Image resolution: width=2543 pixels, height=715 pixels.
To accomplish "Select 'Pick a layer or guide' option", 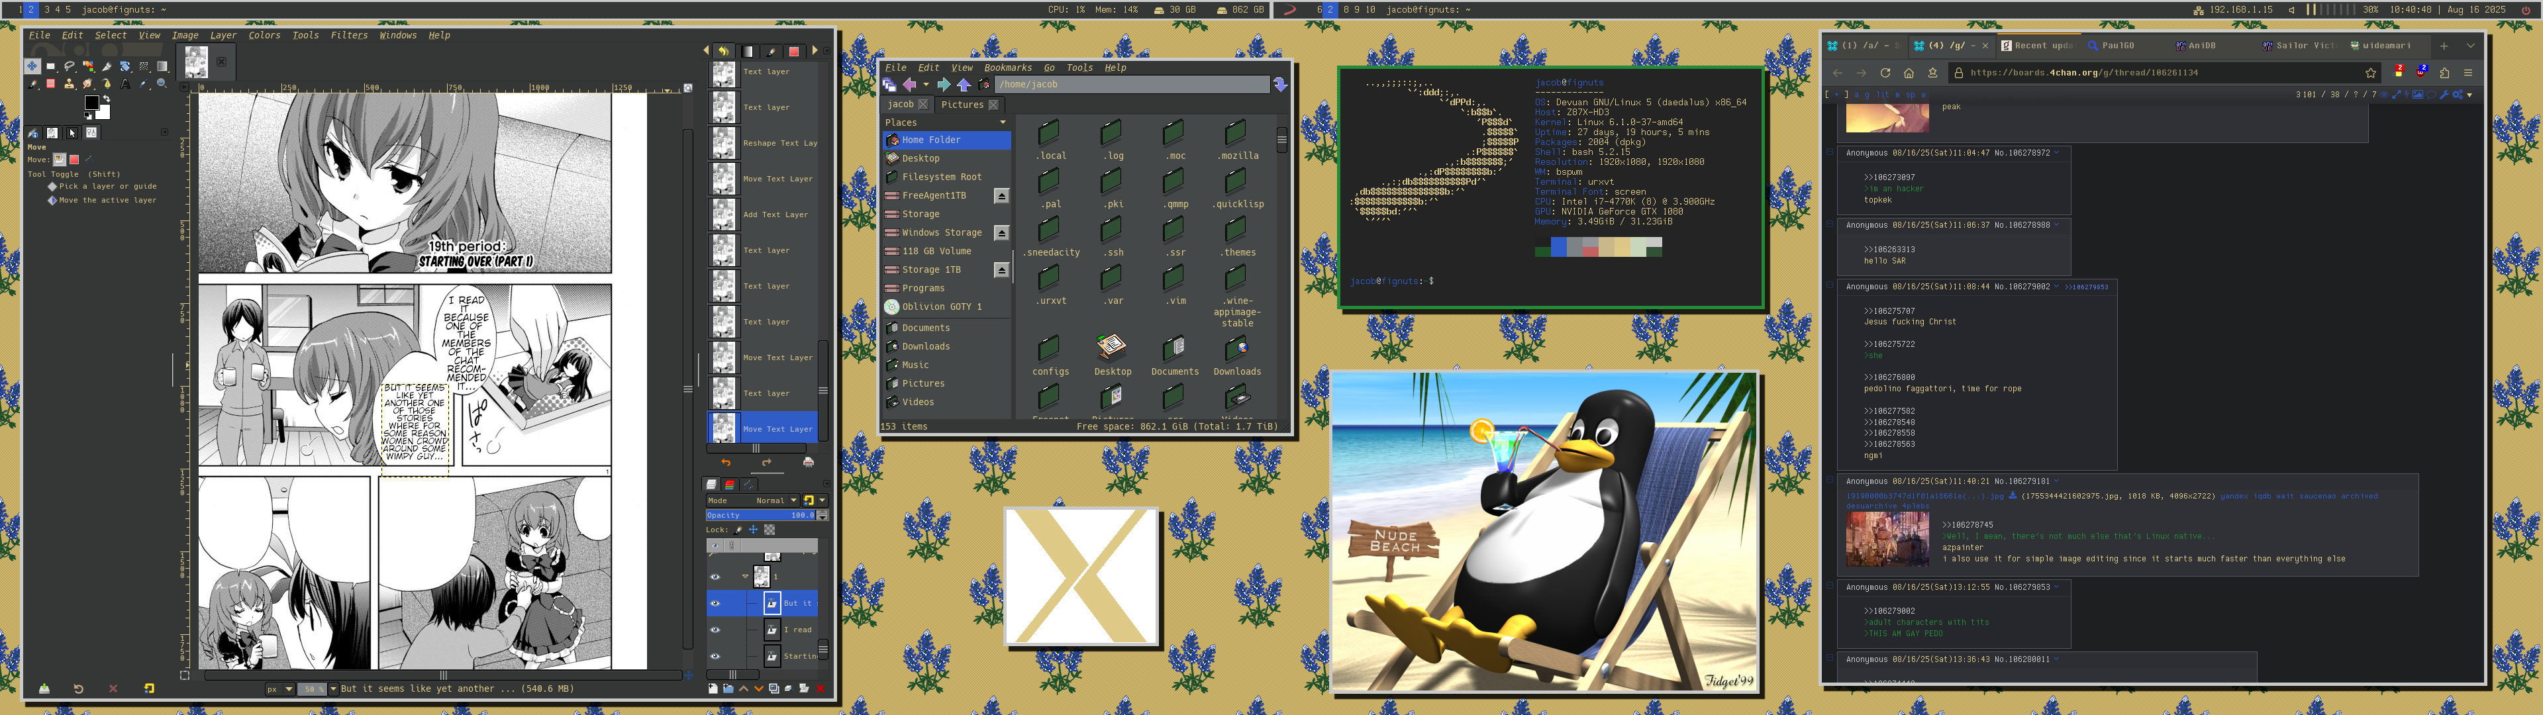I will pyautogui.click(x=52, y=187).
